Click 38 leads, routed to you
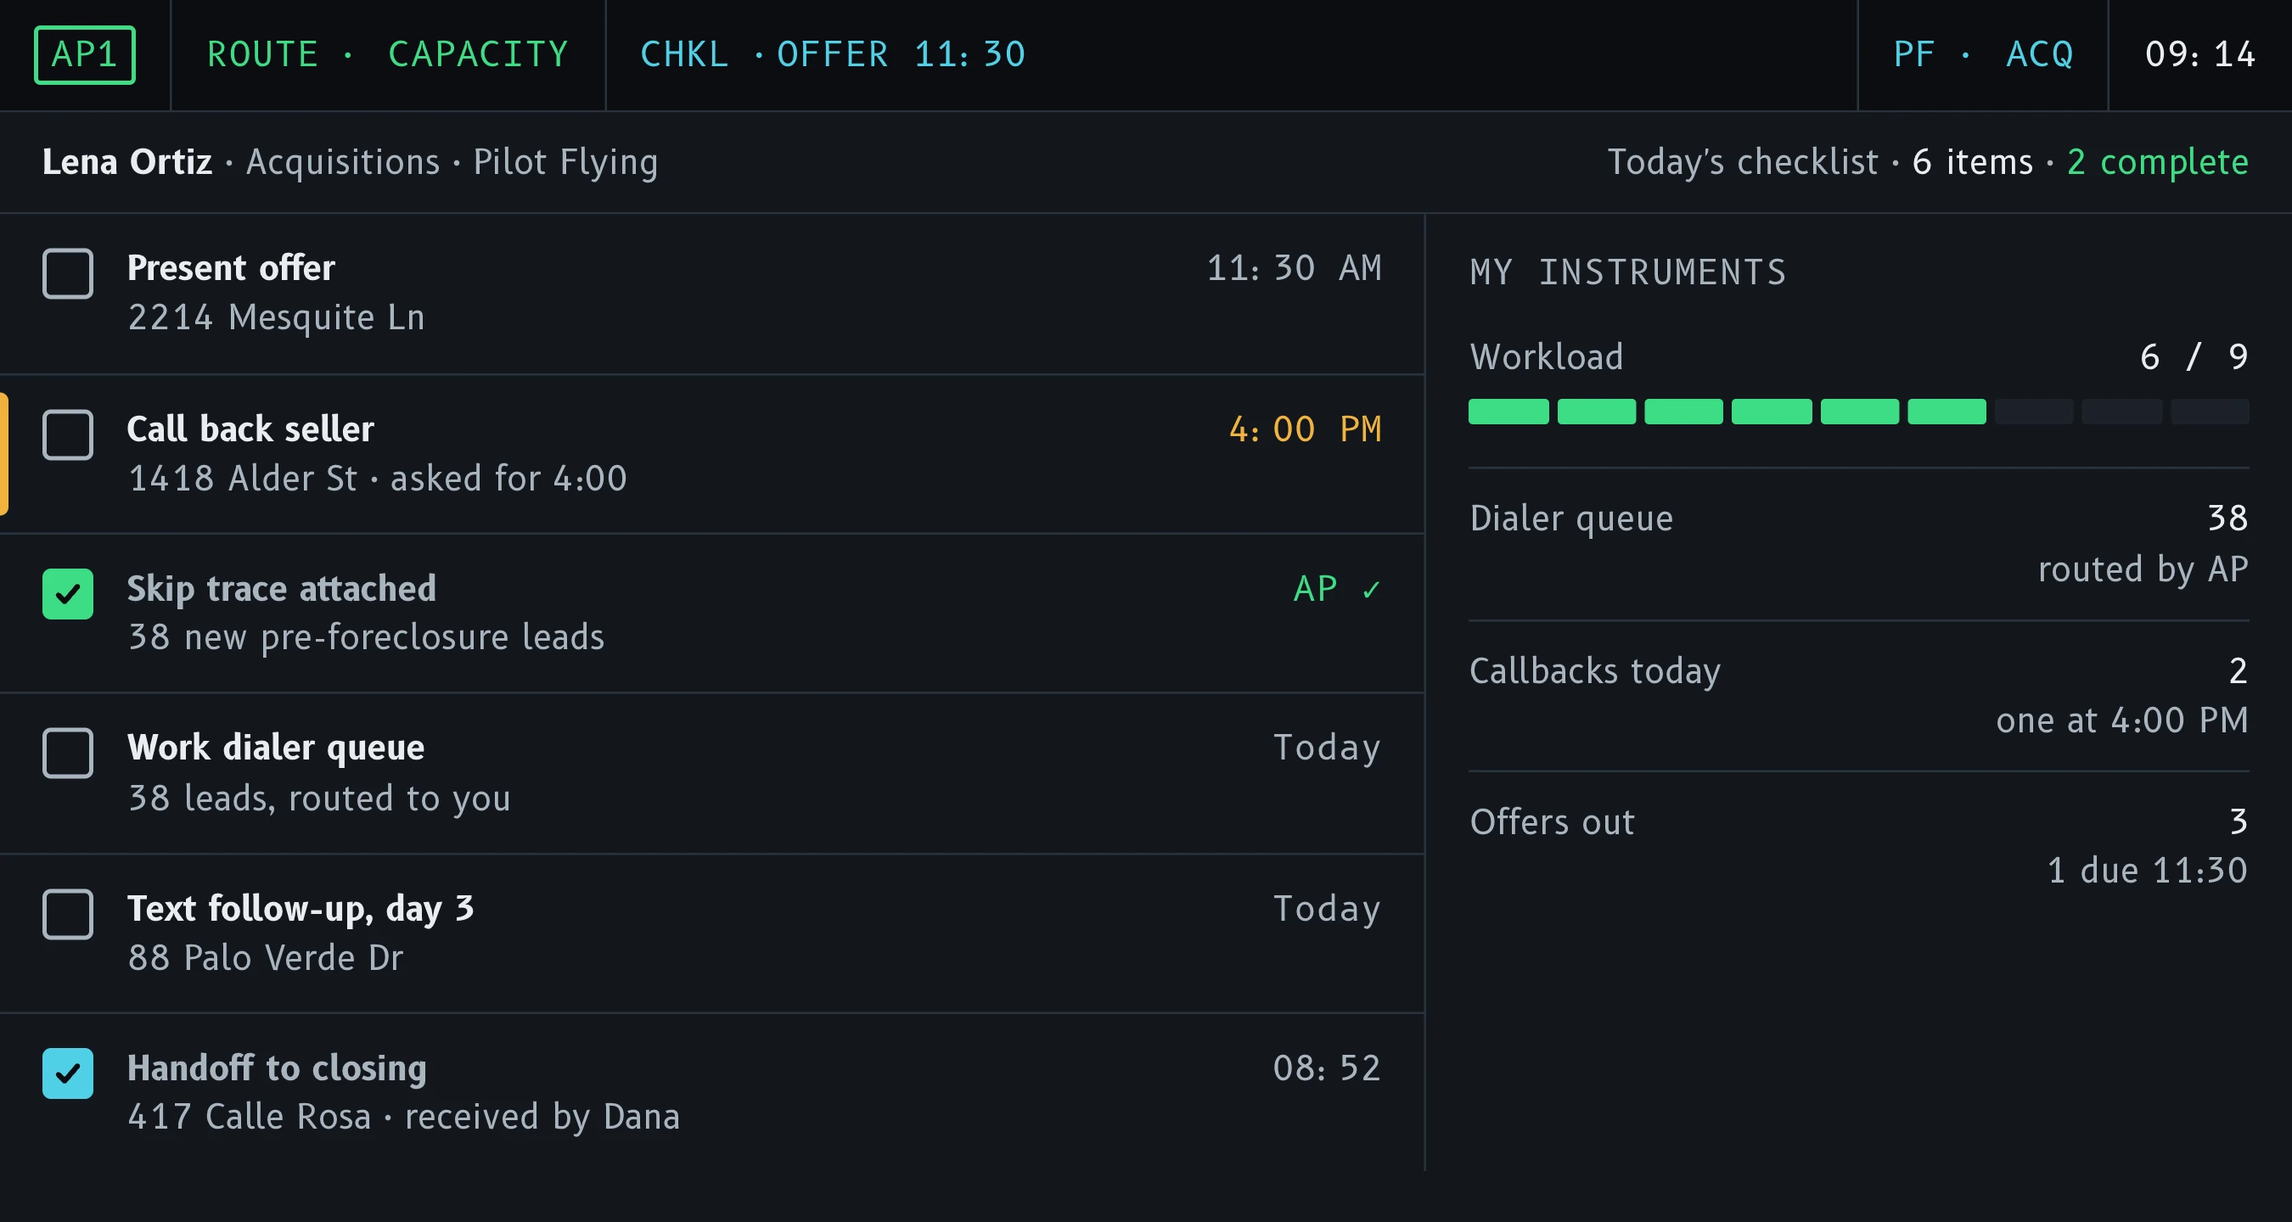Image resolution: width=2292 pixels, height=1222 pixels. click(319, 798)
